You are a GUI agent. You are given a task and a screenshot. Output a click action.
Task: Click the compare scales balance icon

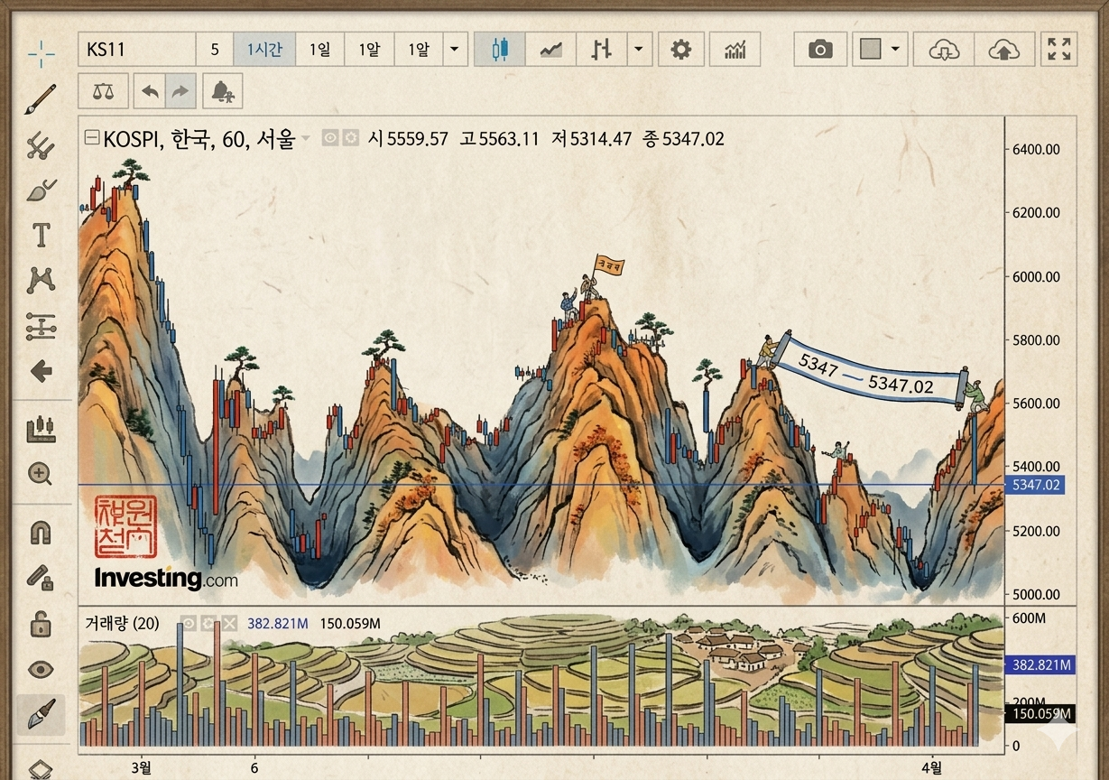click(x=103, y=91)
